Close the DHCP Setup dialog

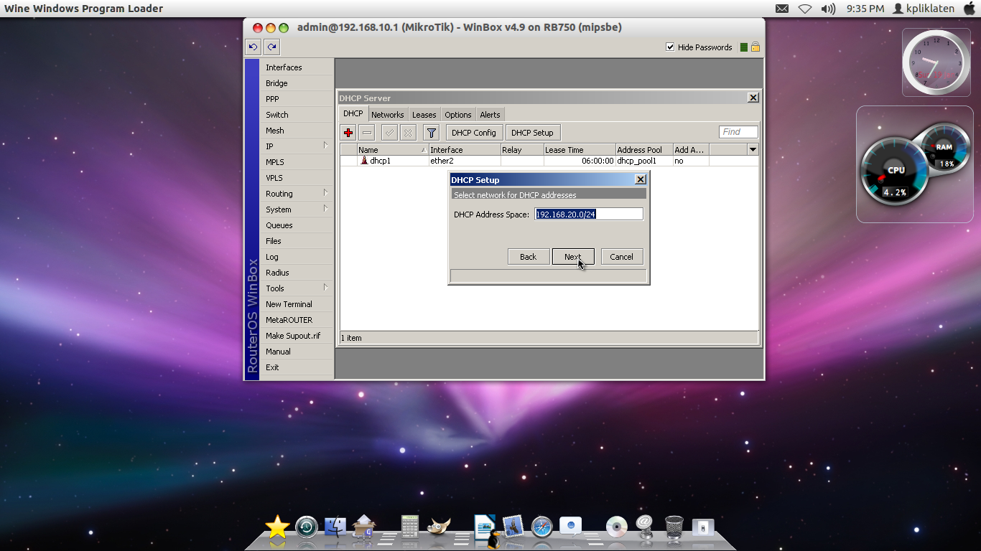click(x=641, y=179)
